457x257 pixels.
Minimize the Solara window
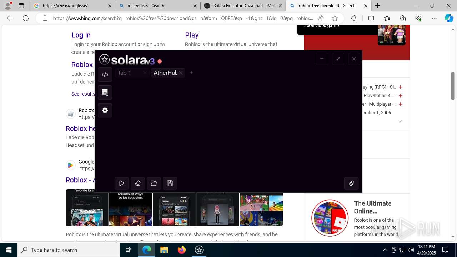pos(322,59)
